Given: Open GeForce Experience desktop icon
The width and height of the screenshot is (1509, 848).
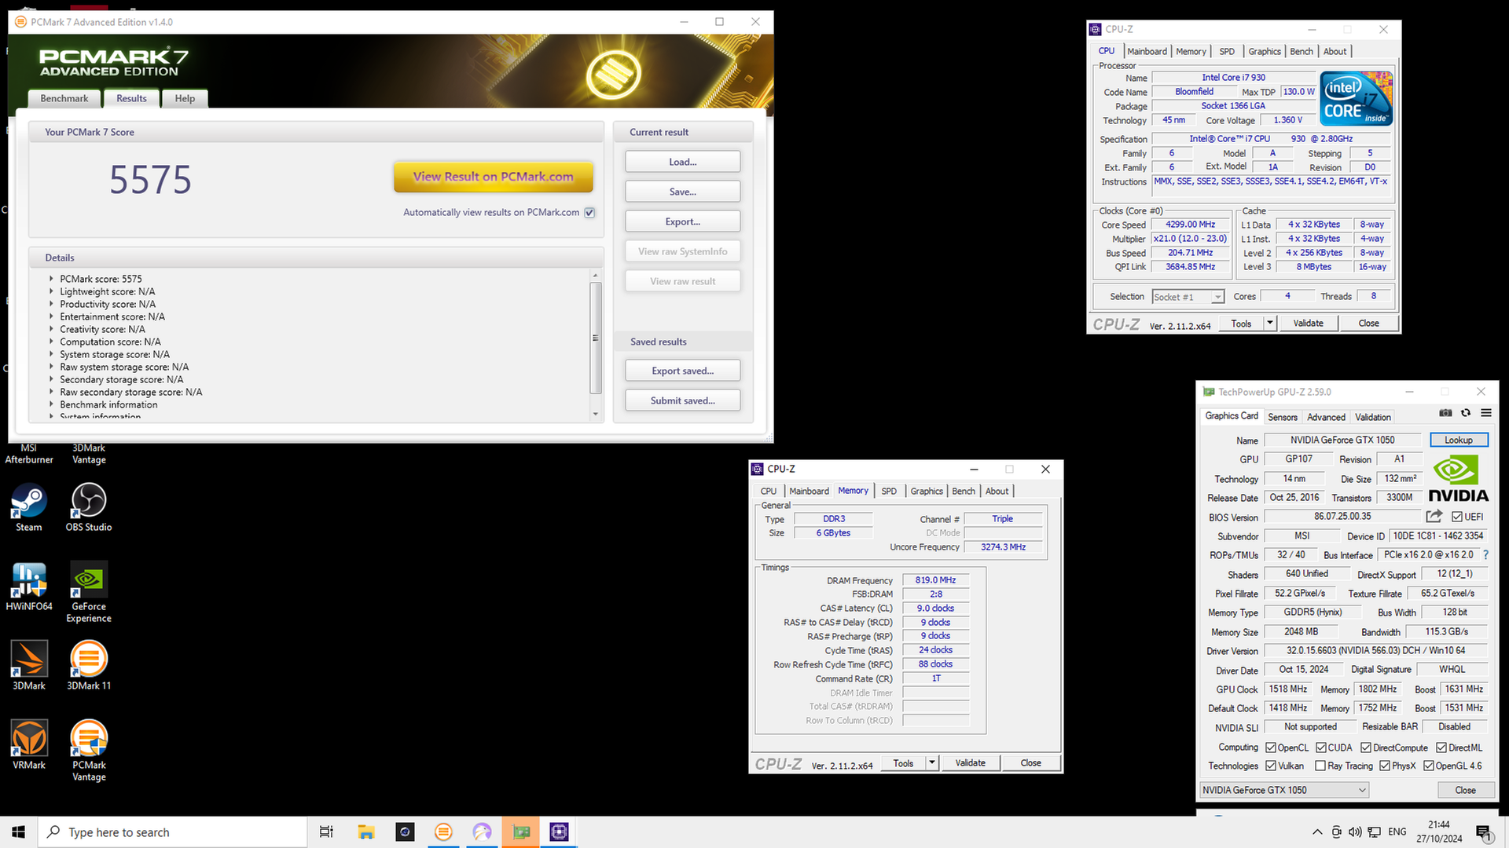Looking at the screenshot, I should (89, 592).
